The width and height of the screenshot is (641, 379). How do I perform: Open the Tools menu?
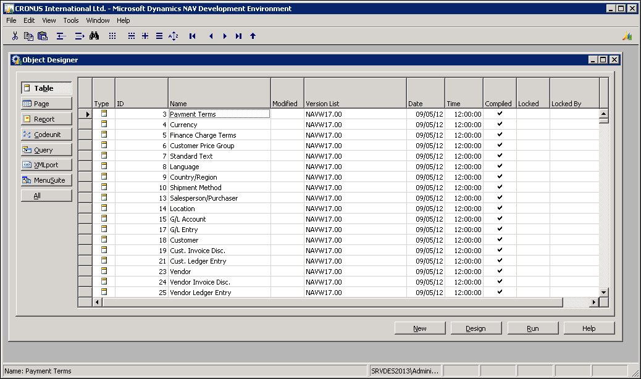click(x=71, y=20)
